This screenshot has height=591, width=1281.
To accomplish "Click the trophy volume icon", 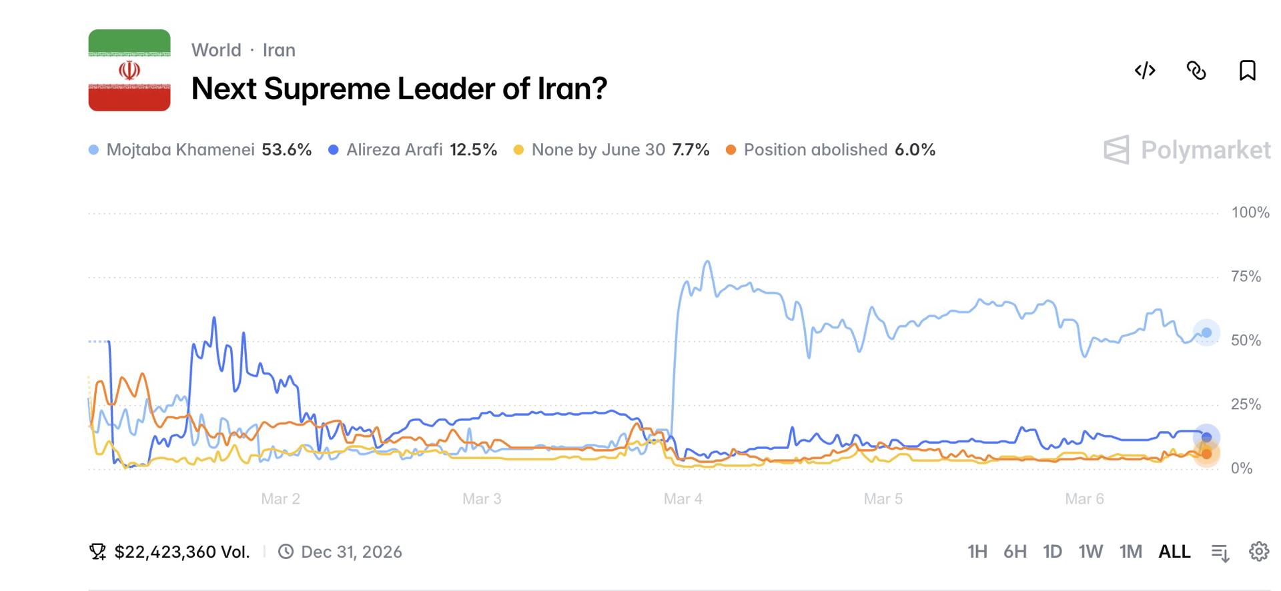I will point(97,552).
